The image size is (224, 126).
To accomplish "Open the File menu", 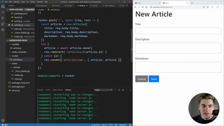I will (6, 2).
